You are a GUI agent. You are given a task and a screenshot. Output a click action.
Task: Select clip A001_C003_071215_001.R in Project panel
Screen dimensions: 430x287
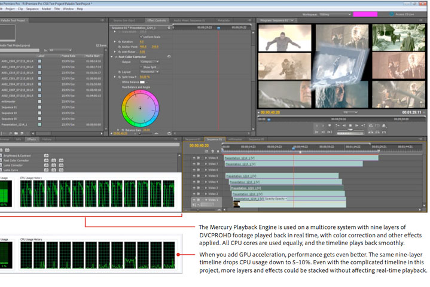(x=17, y=61)
